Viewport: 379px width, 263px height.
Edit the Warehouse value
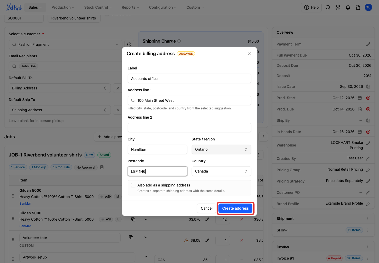pyautogui.click(x=368, y=143)
